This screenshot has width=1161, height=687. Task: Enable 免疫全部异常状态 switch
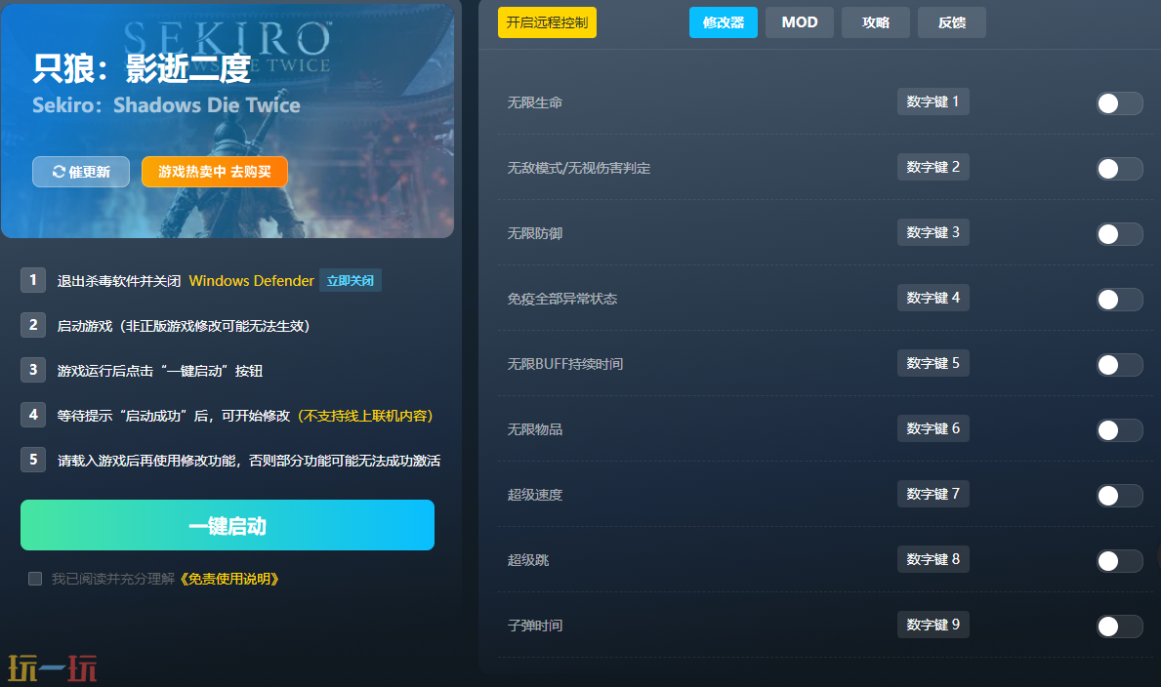(x=1119, y=299)
